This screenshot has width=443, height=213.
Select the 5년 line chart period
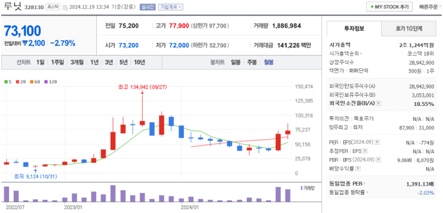coord(123,62)
